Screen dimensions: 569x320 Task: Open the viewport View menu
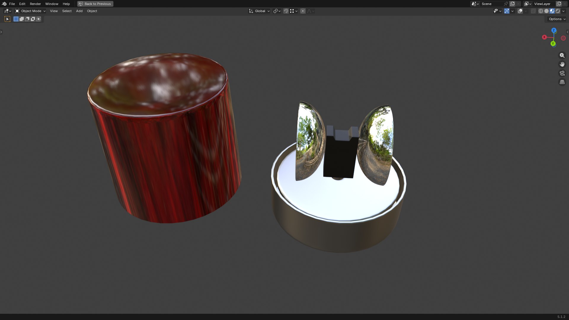coord(54,11)
